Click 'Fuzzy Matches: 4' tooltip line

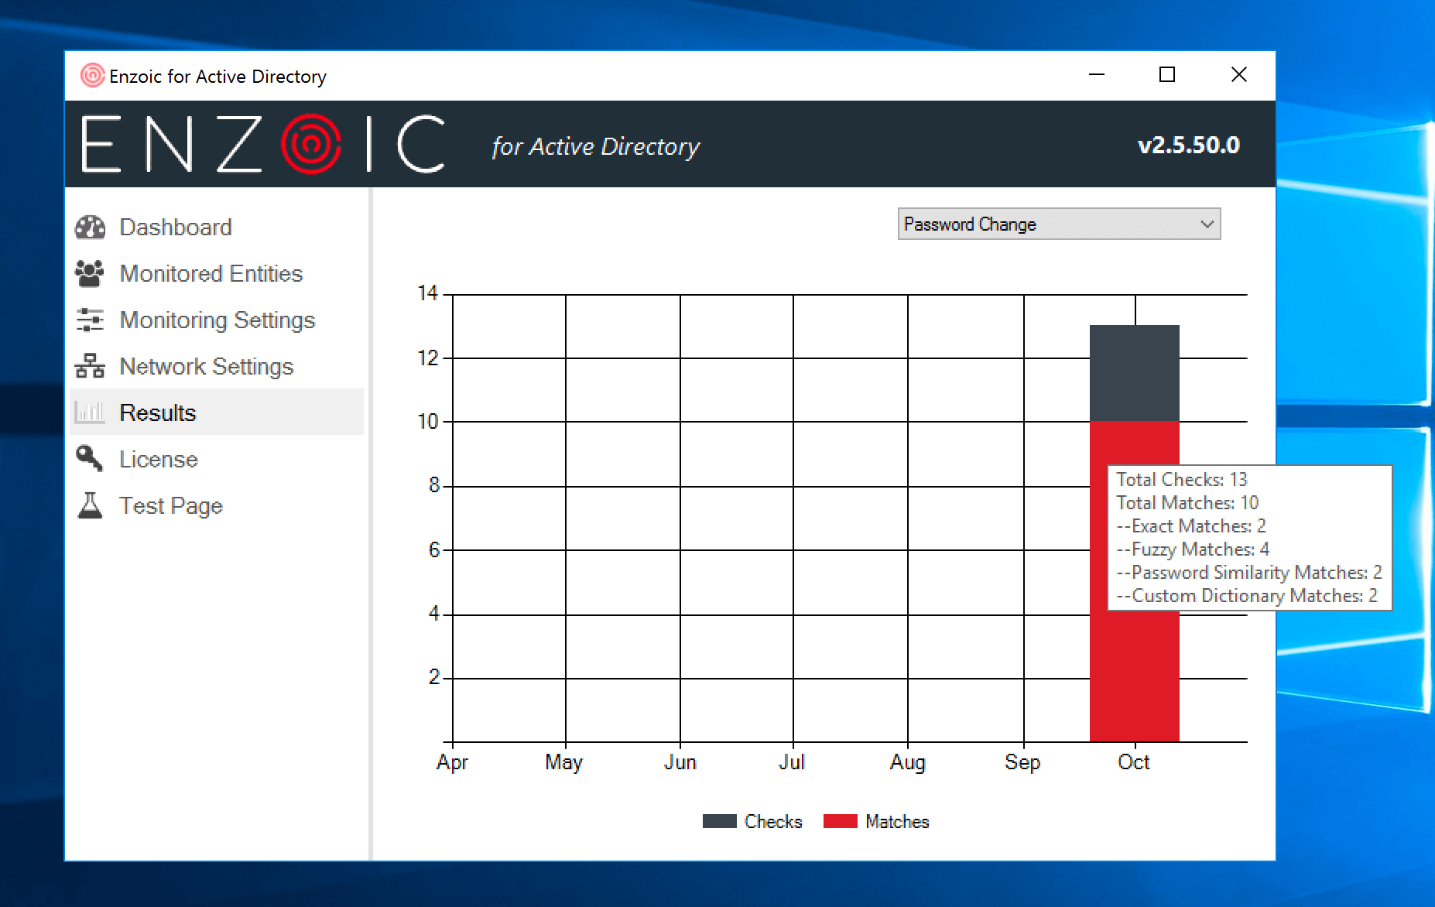coord(1193,549)
